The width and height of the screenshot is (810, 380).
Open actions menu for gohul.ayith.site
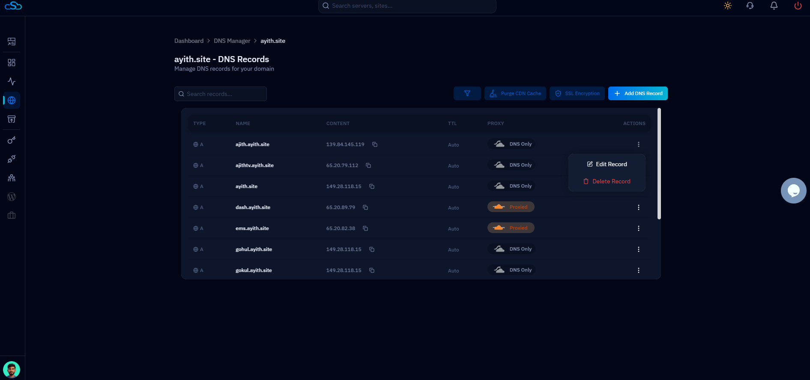coord(639,249)
